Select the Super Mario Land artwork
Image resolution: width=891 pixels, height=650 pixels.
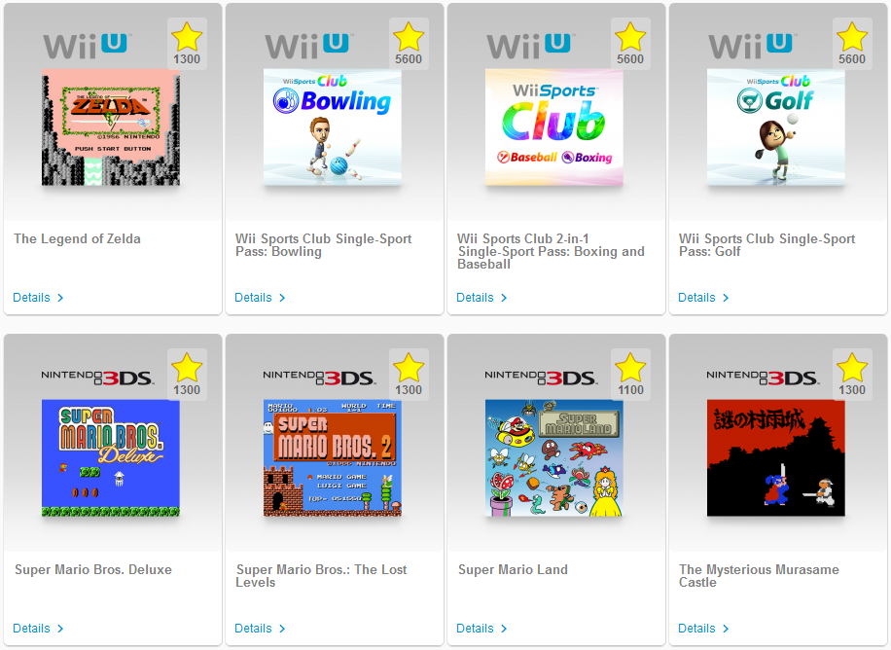coord(554,457)
